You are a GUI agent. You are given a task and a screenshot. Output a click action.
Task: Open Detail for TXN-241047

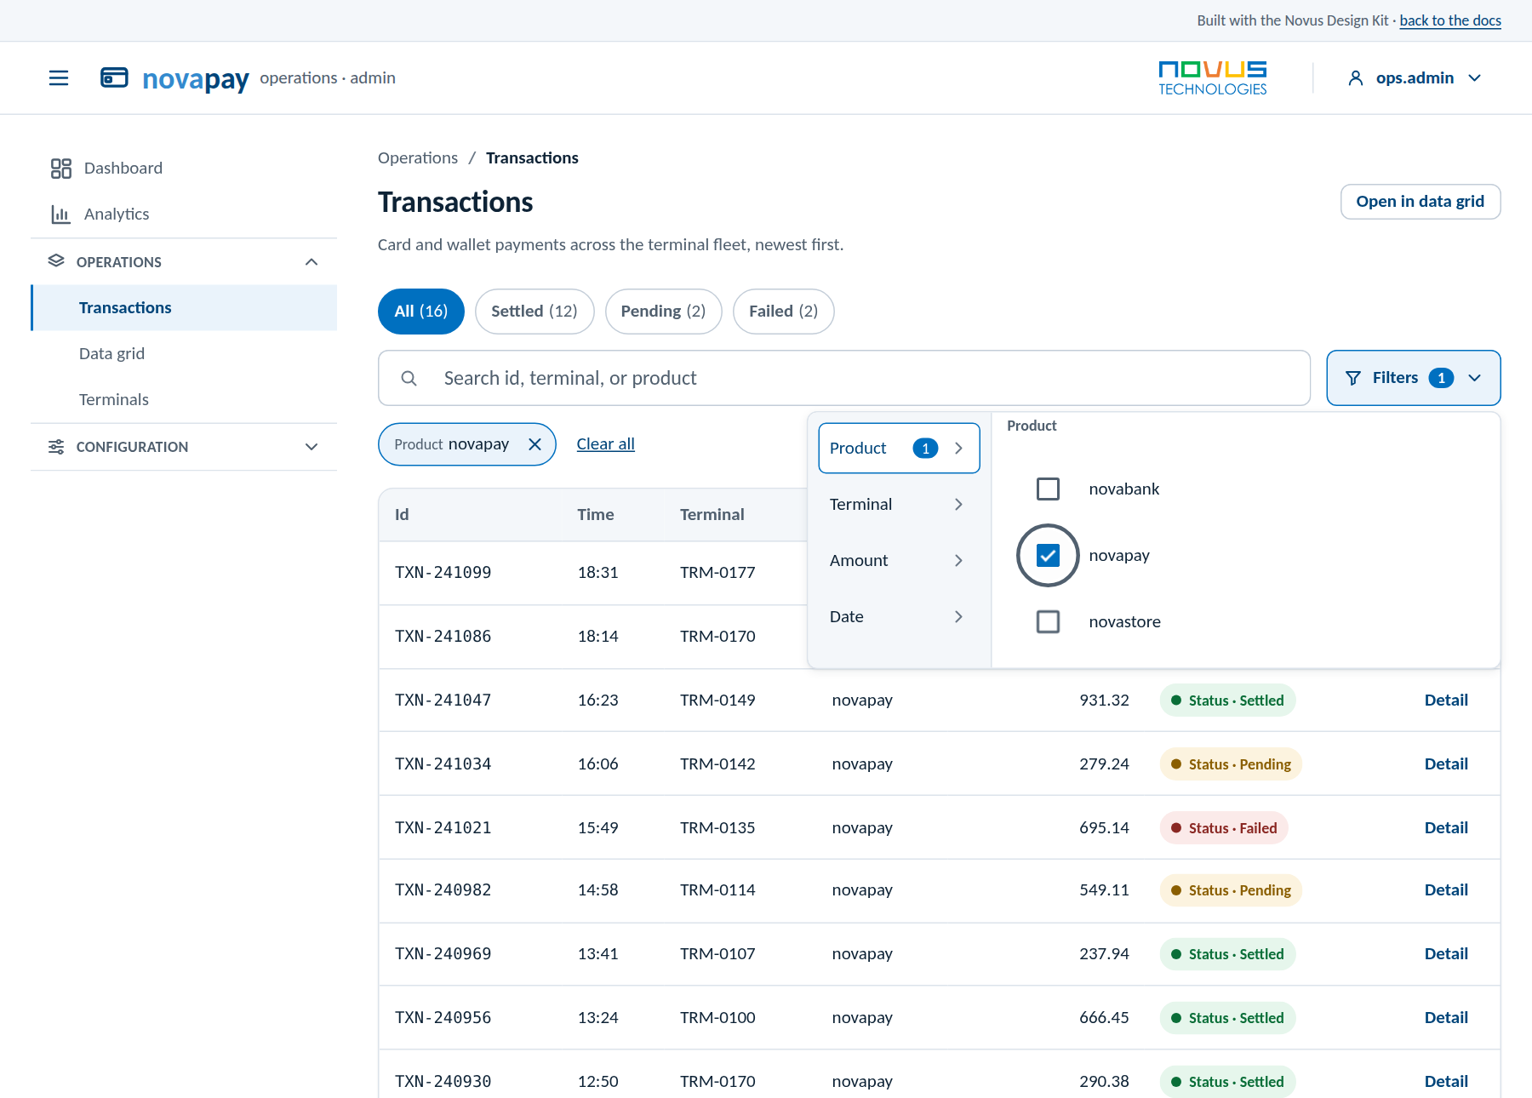pos(1446,701)
